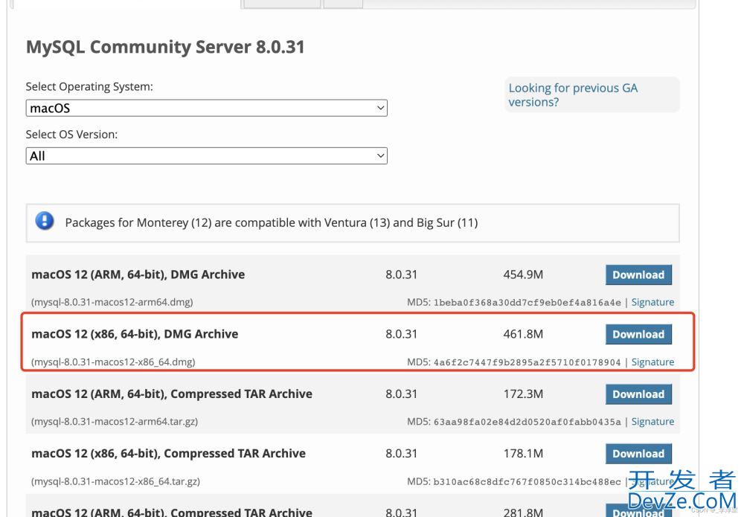
Task: Click the 'Select OS Version:' label
Action: tap(71, 135)
